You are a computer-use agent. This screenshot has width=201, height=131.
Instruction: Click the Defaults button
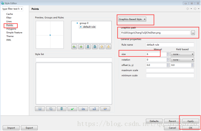click(x=154, y=121)
